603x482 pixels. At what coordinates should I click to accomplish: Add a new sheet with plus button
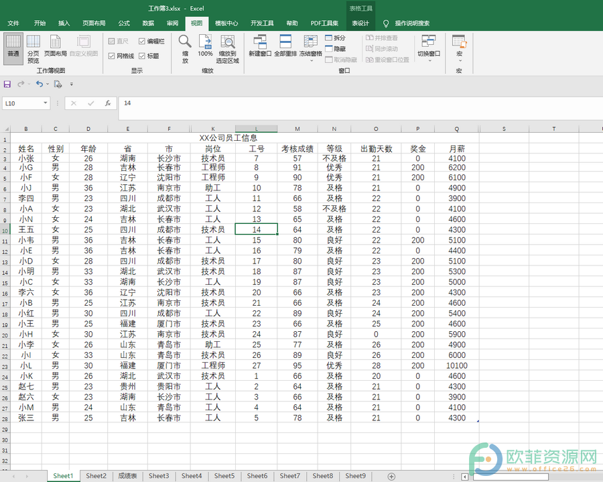pyautogui.click(x=391, y=476)
